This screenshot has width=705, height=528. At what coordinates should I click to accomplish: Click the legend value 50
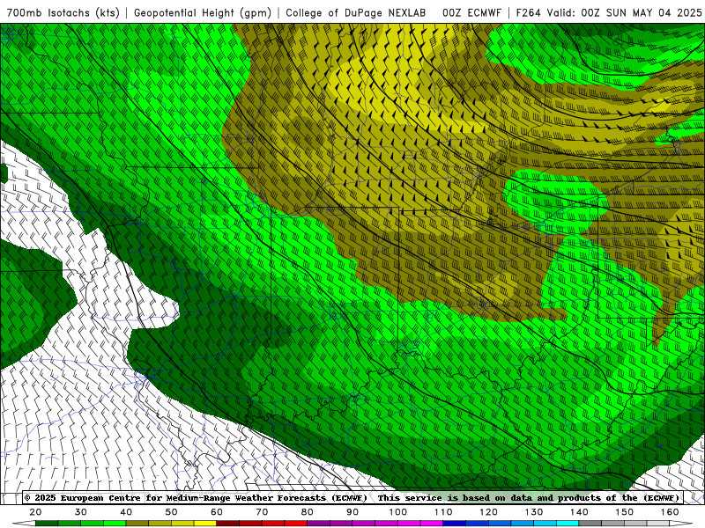[x=171, y=512]
